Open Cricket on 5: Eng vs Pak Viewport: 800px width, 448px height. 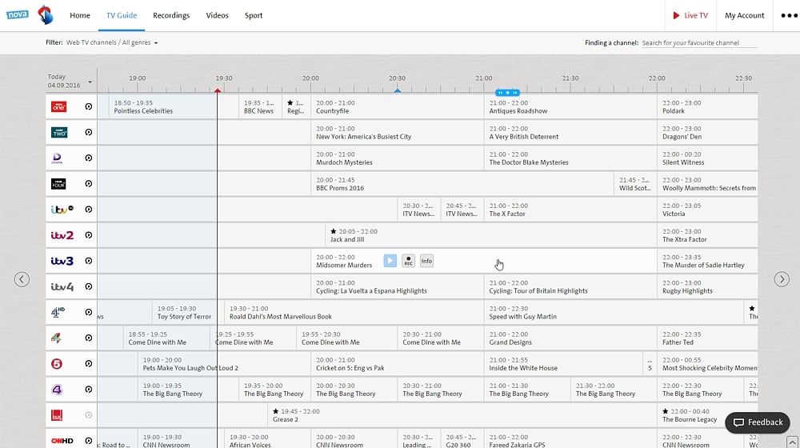click(397, 364)
